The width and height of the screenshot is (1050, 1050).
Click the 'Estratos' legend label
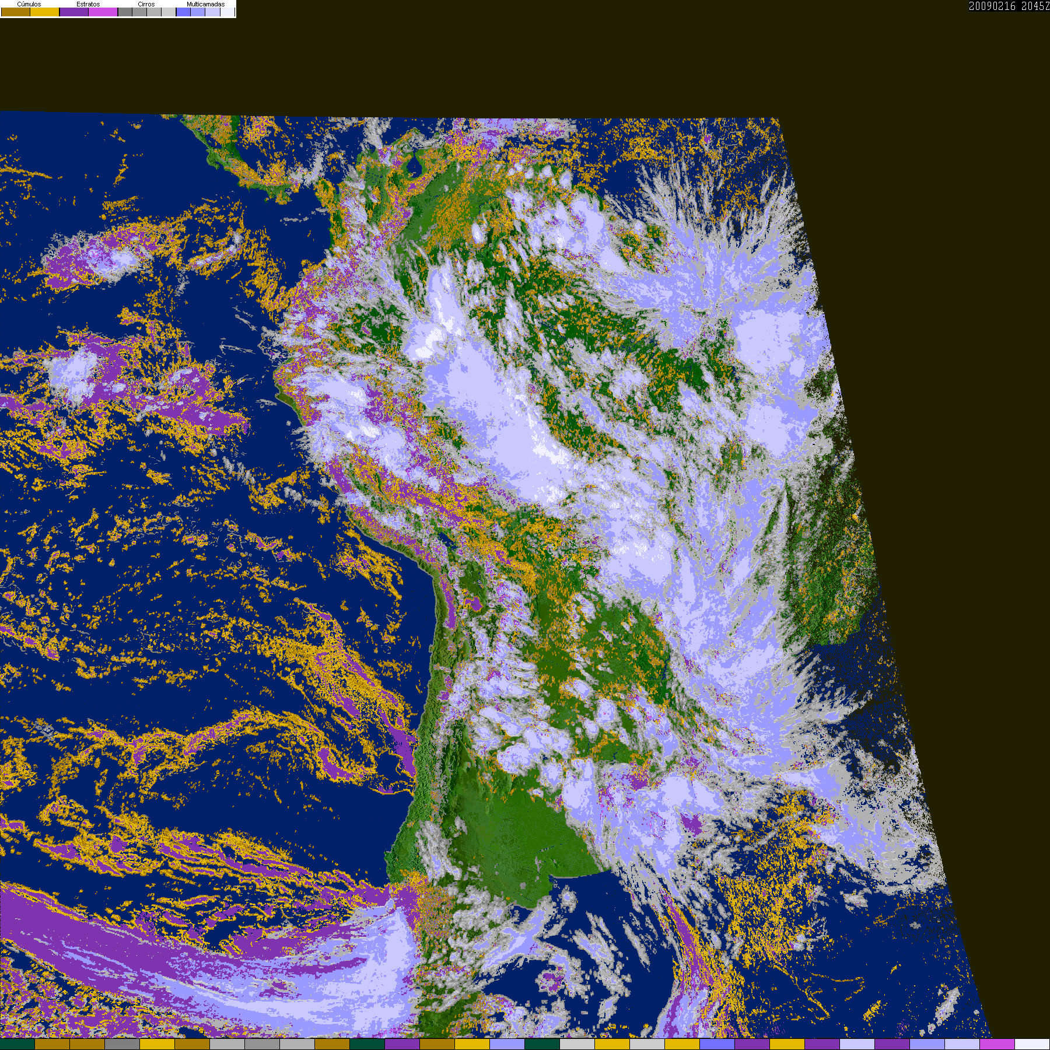coord(88,4)
